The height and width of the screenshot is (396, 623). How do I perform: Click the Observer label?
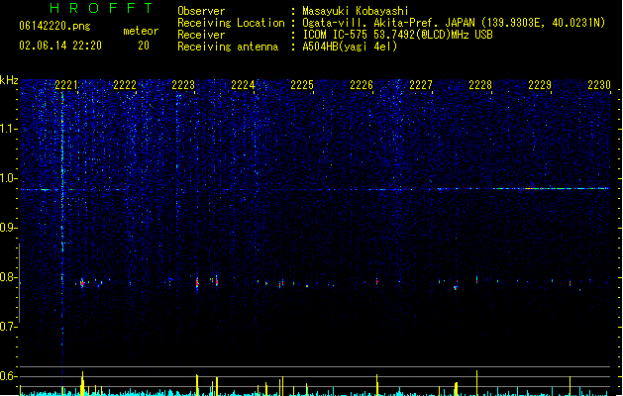[201, 11]
